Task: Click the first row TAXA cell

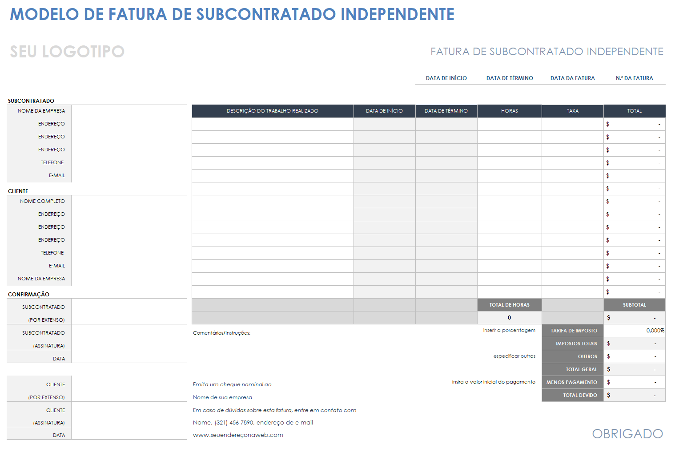Action: (x=573, y=124)
